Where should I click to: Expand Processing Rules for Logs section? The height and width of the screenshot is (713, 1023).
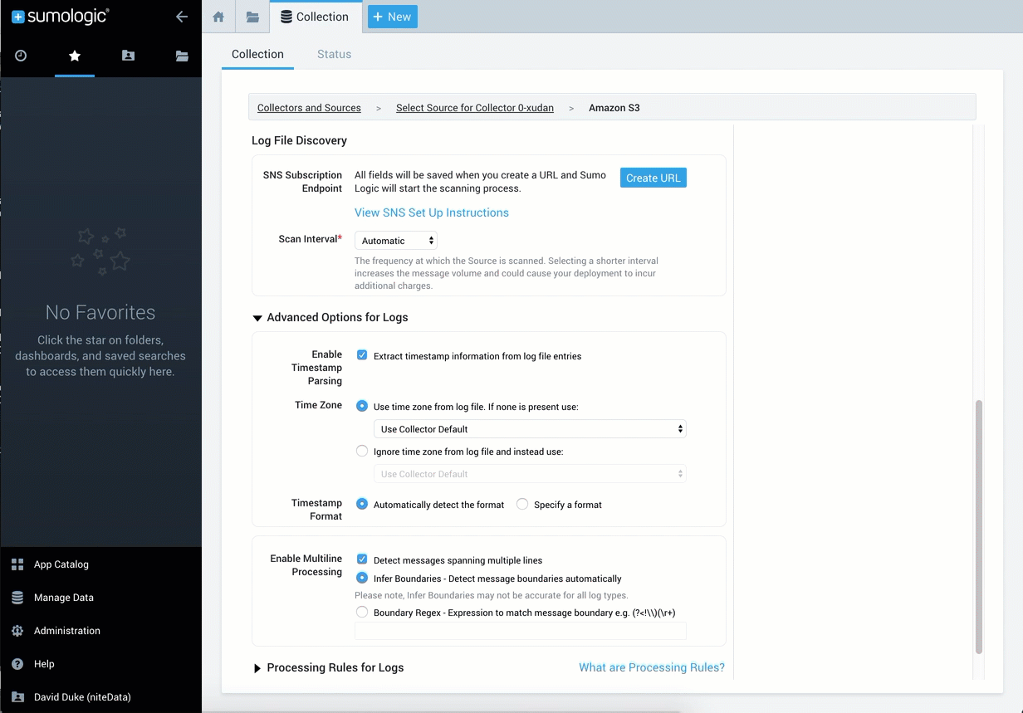click(335, 667)
